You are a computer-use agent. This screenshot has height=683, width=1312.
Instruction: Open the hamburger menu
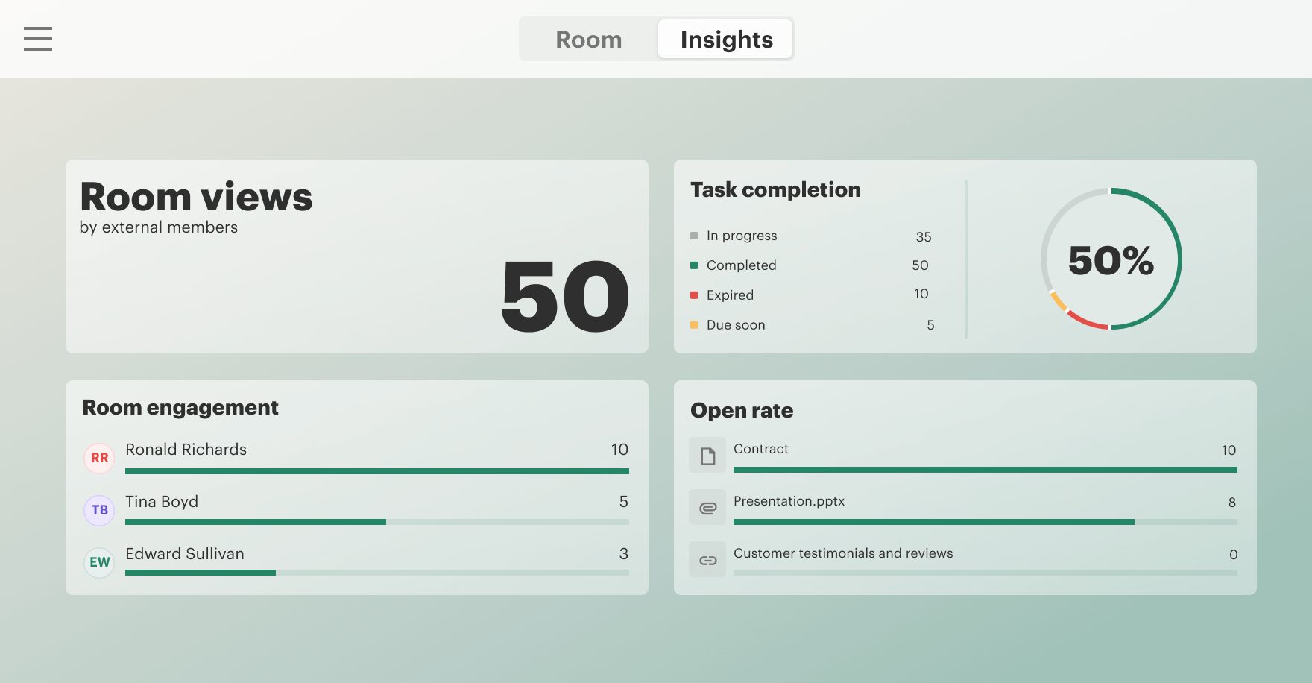pyautogui.click(x=38, y=39)
